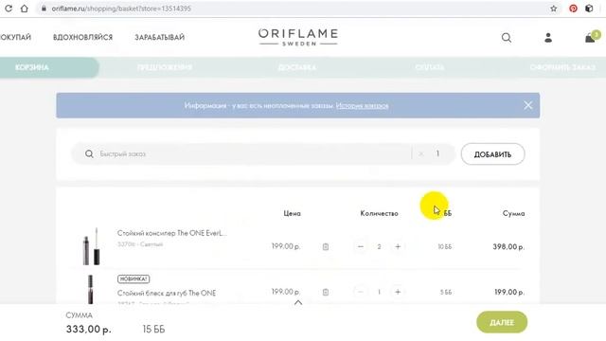The image size is (606, 341).
Task: Open the ВДОХНОВЛЯЙСЯ menu
Action: pos(82,37)
